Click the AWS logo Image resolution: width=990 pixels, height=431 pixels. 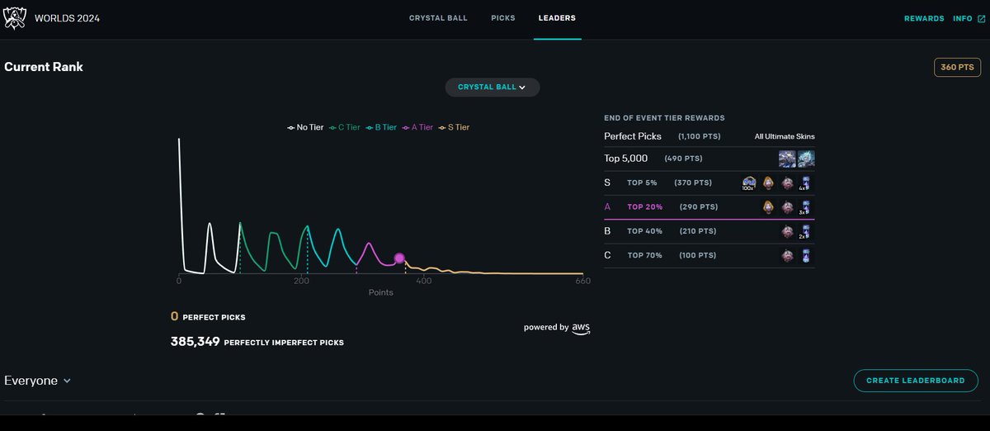coord(582,328)
